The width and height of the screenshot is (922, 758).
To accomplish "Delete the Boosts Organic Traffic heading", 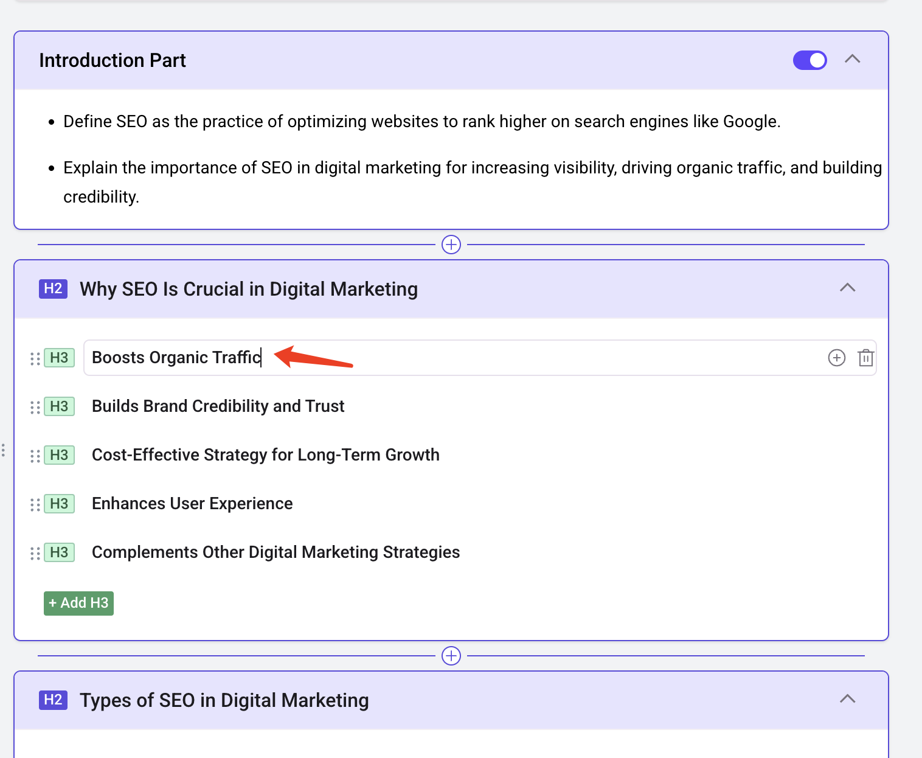I will point(866,358).
